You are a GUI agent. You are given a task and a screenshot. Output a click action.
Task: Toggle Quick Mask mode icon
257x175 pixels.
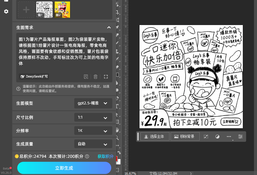pos(117,170)
